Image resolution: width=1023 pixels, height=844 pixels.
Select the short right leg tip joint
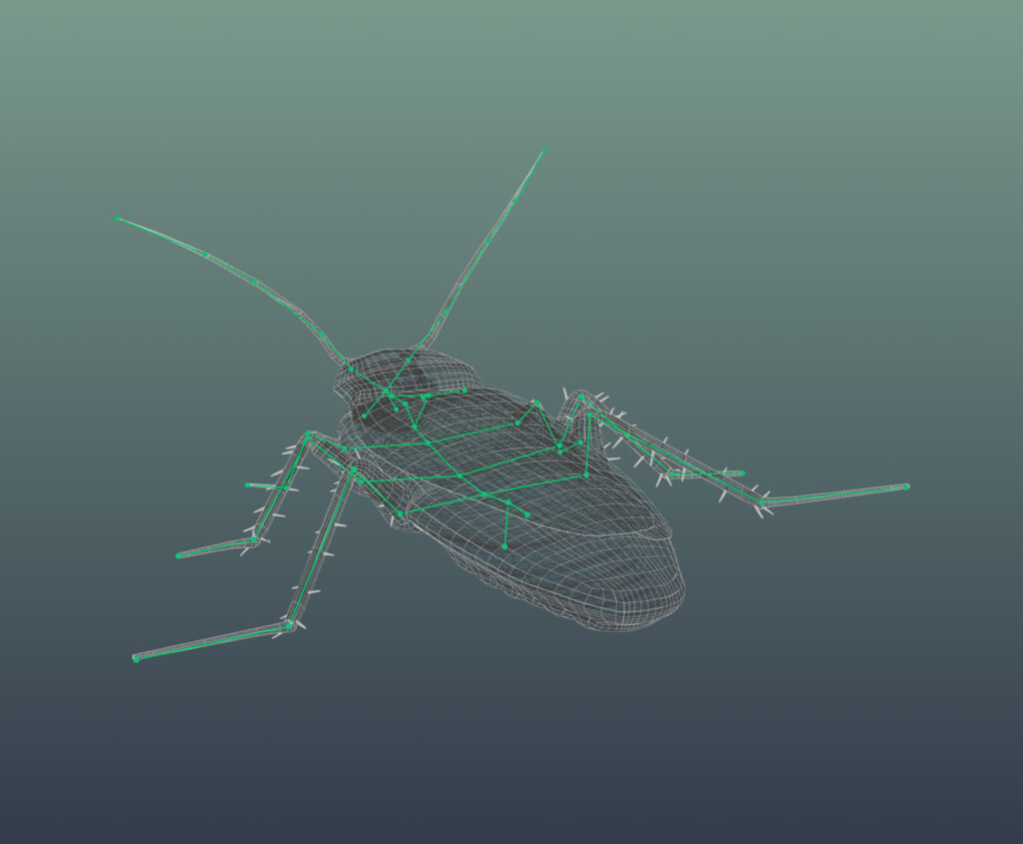[742, 473]
